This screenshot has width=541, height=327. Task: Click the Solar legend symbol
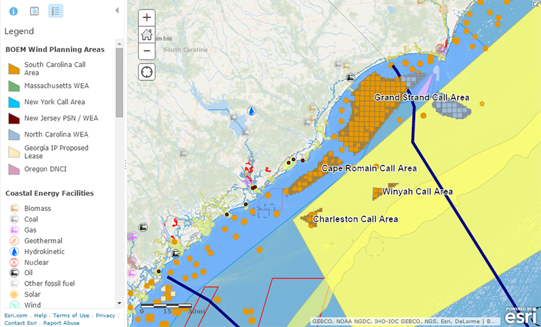pyautogui.click(x=14, y=295)
